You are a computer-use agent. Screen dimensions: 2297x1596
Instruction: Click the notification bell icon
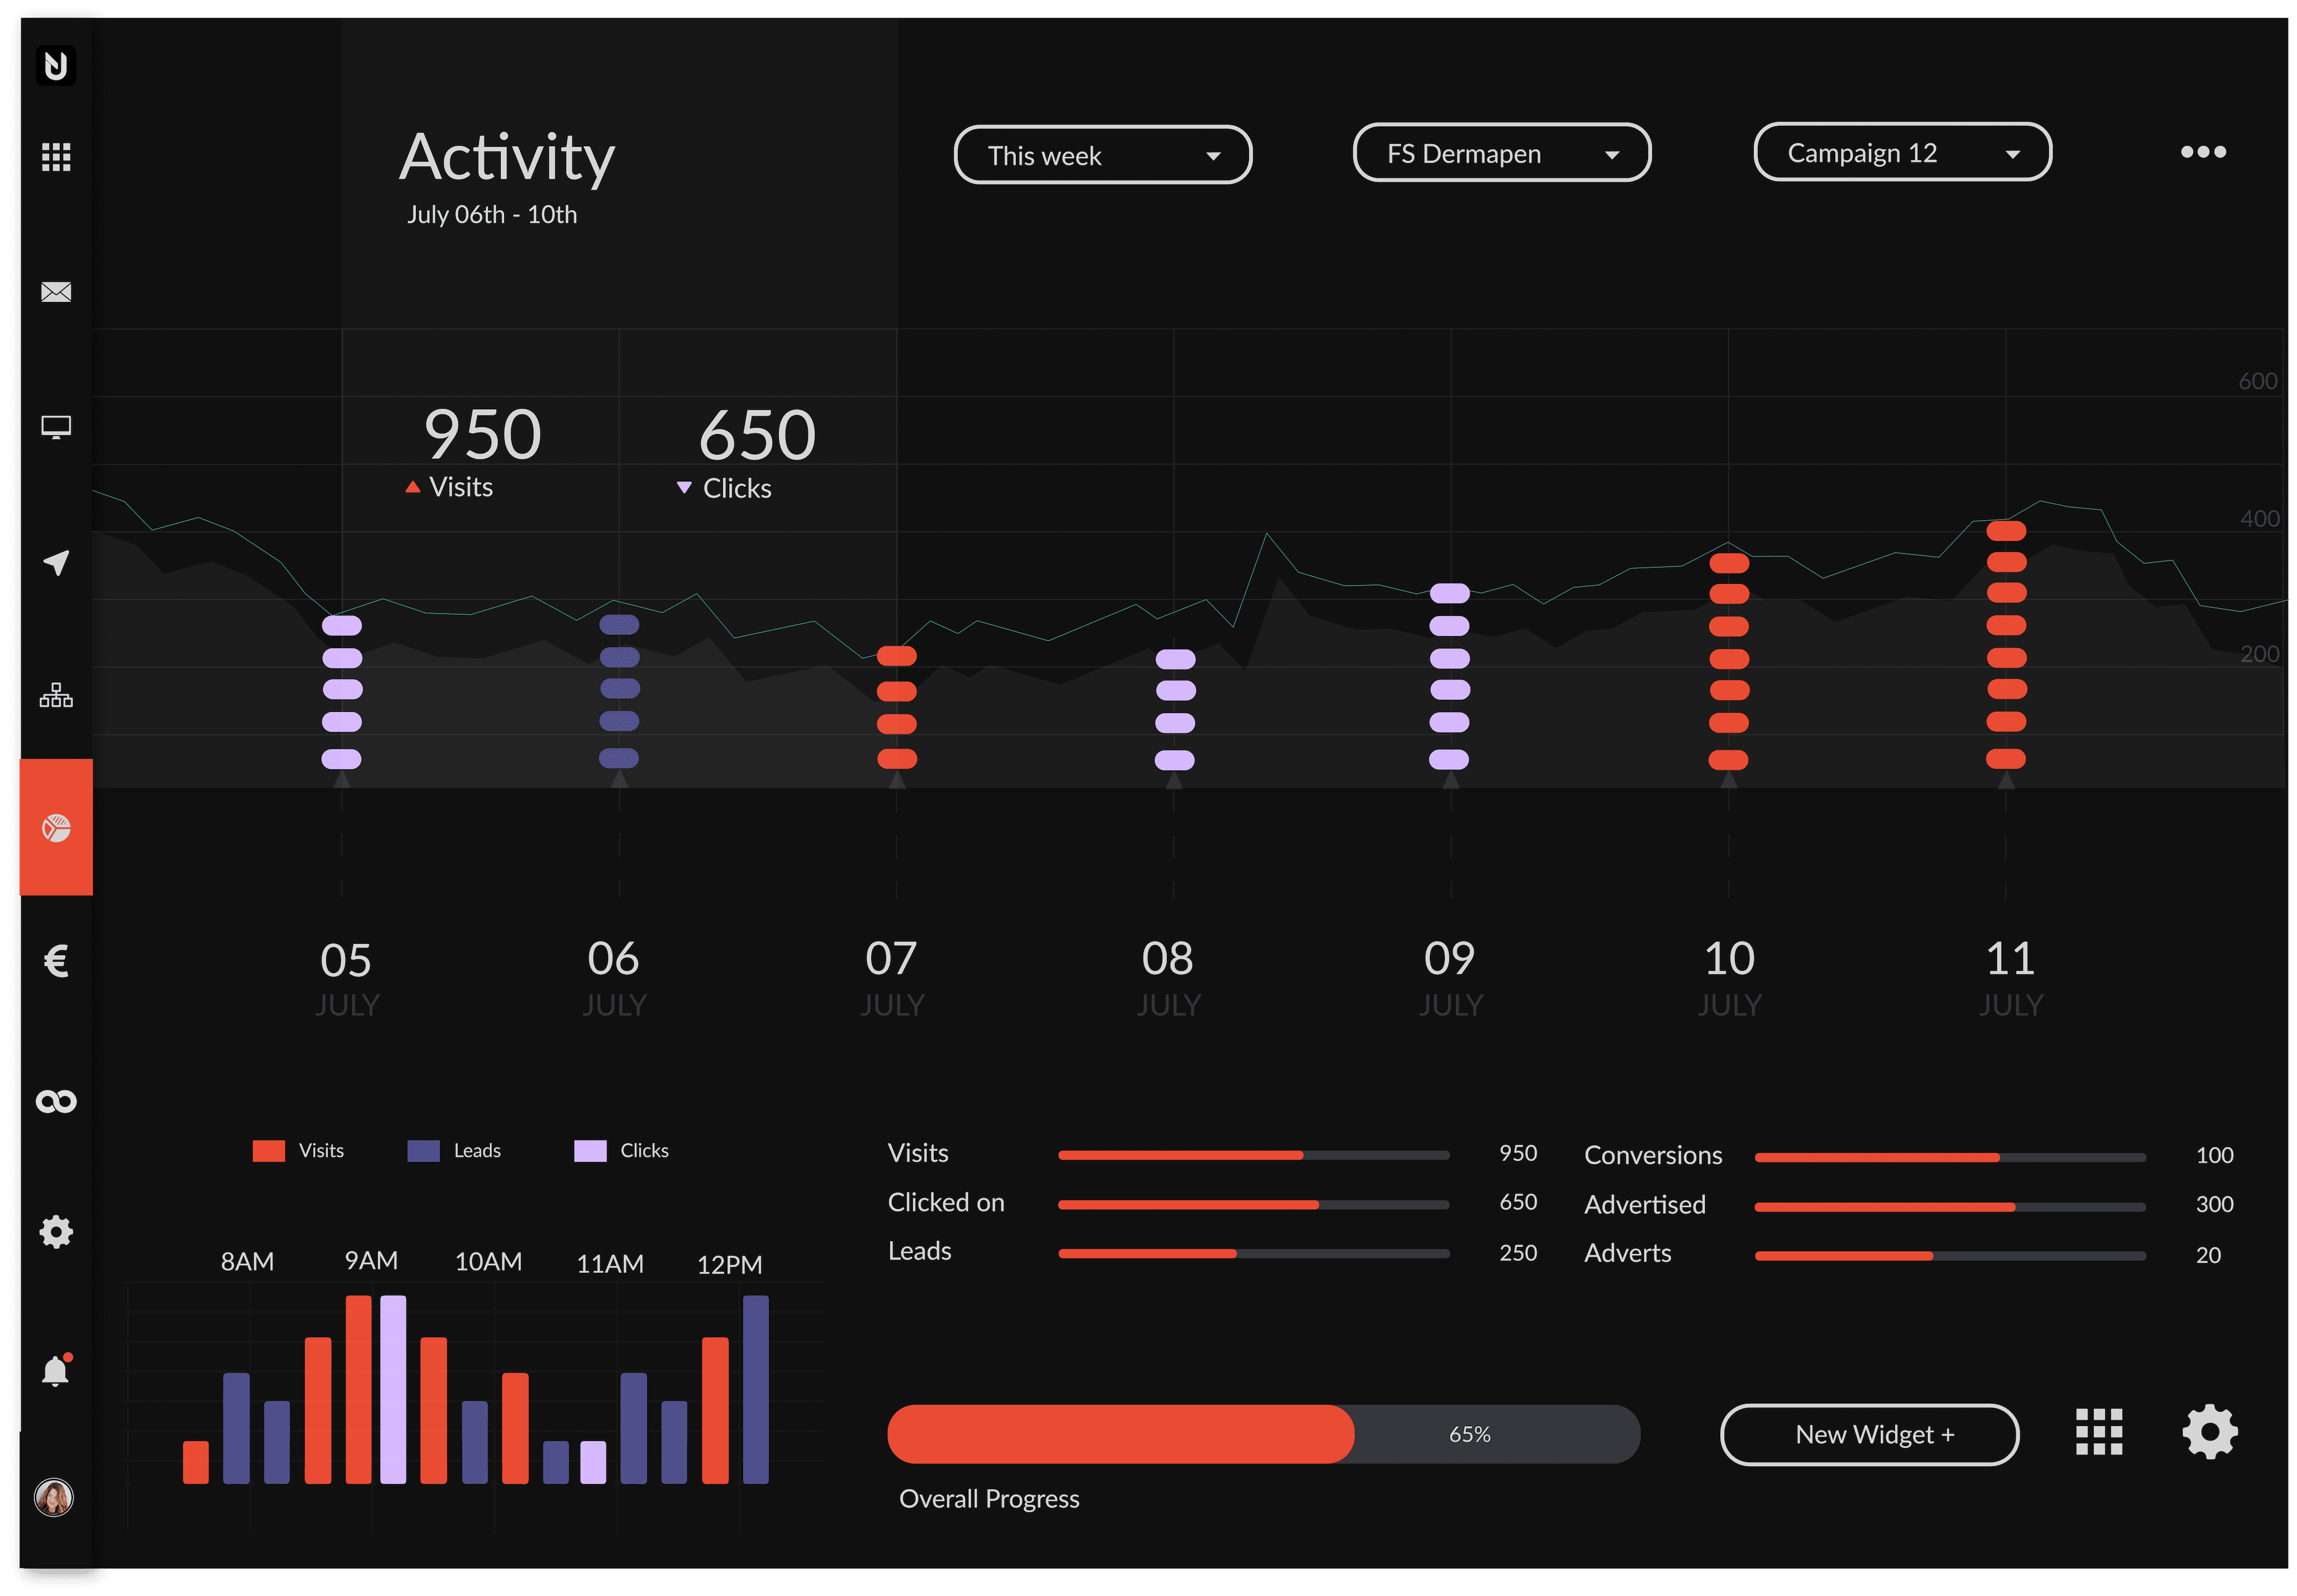[x=56, y=1370]
